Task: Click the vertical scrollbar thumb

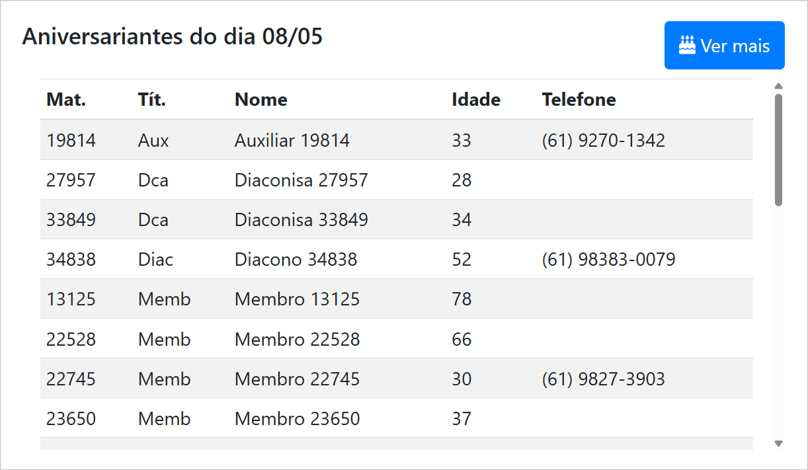Action: [778, 149]
